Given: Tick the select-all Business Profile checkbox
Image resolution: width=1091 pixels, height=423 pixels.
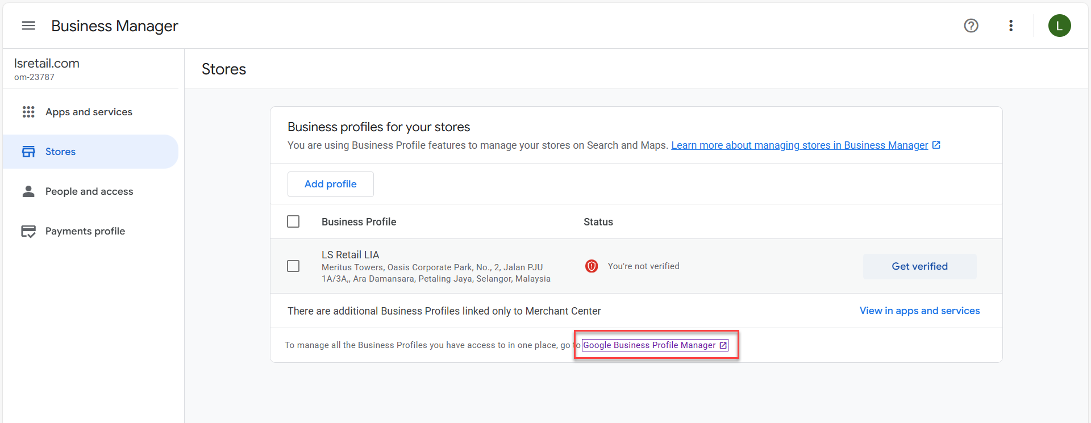Looking at the screenshot, I should (293, 221).
